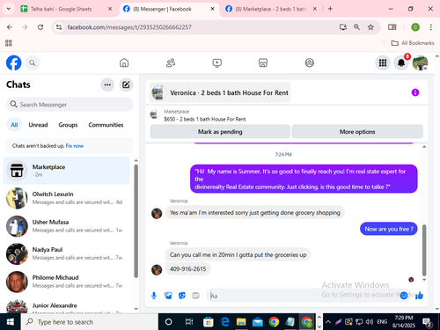
Task: Open the $650 - 2 beds listing link
Action: tap(205, 119)
